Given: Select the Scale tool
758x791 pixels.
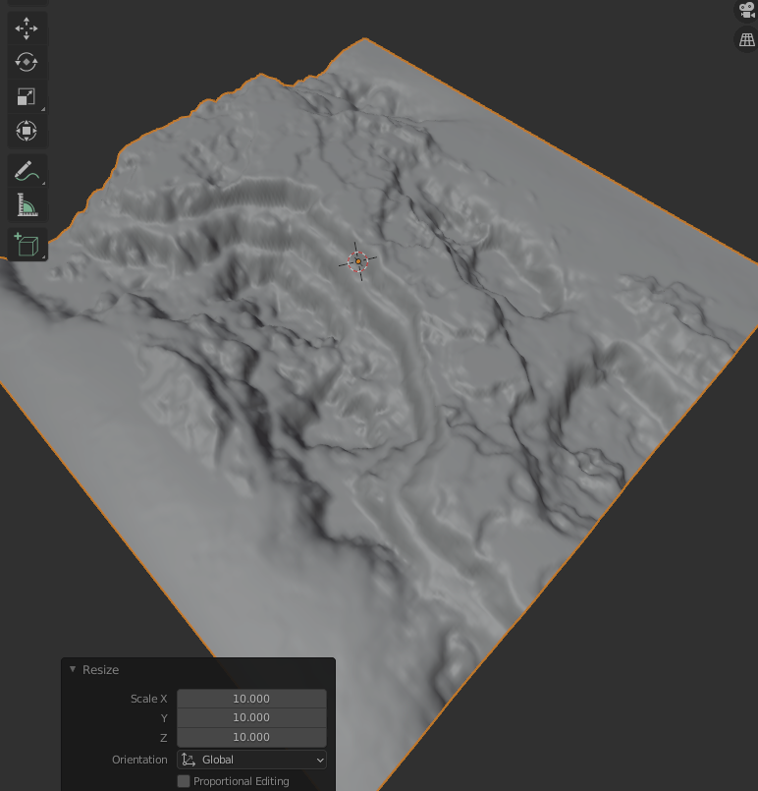Looking at the screenshot, I should click(x=27, y=96).
